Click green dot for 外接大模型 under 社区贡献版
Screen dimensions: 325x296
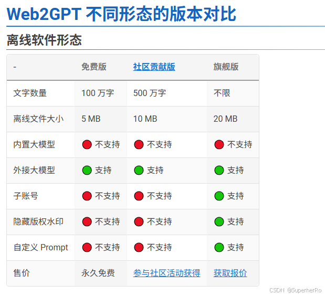tap(139, 170)
